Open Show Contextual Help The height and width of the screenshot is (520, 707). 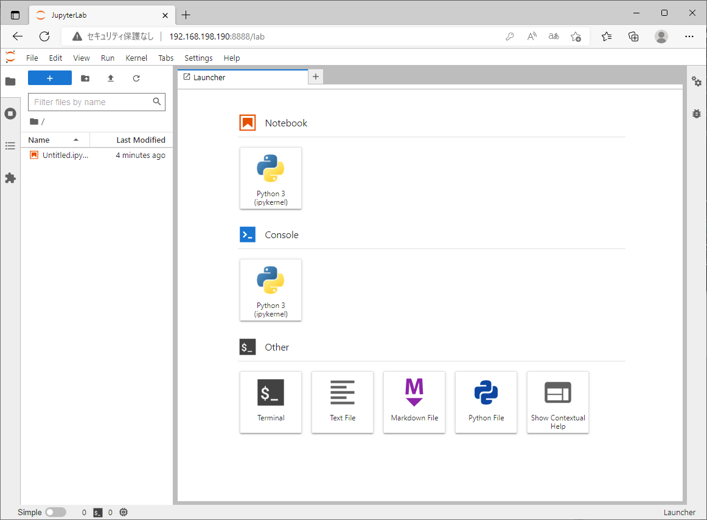[x=558, y=402]
